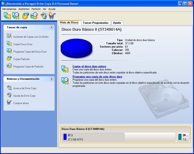Open the Herramientas menu
The width and height of the screenshot is (194, 154).
[9, 9]
